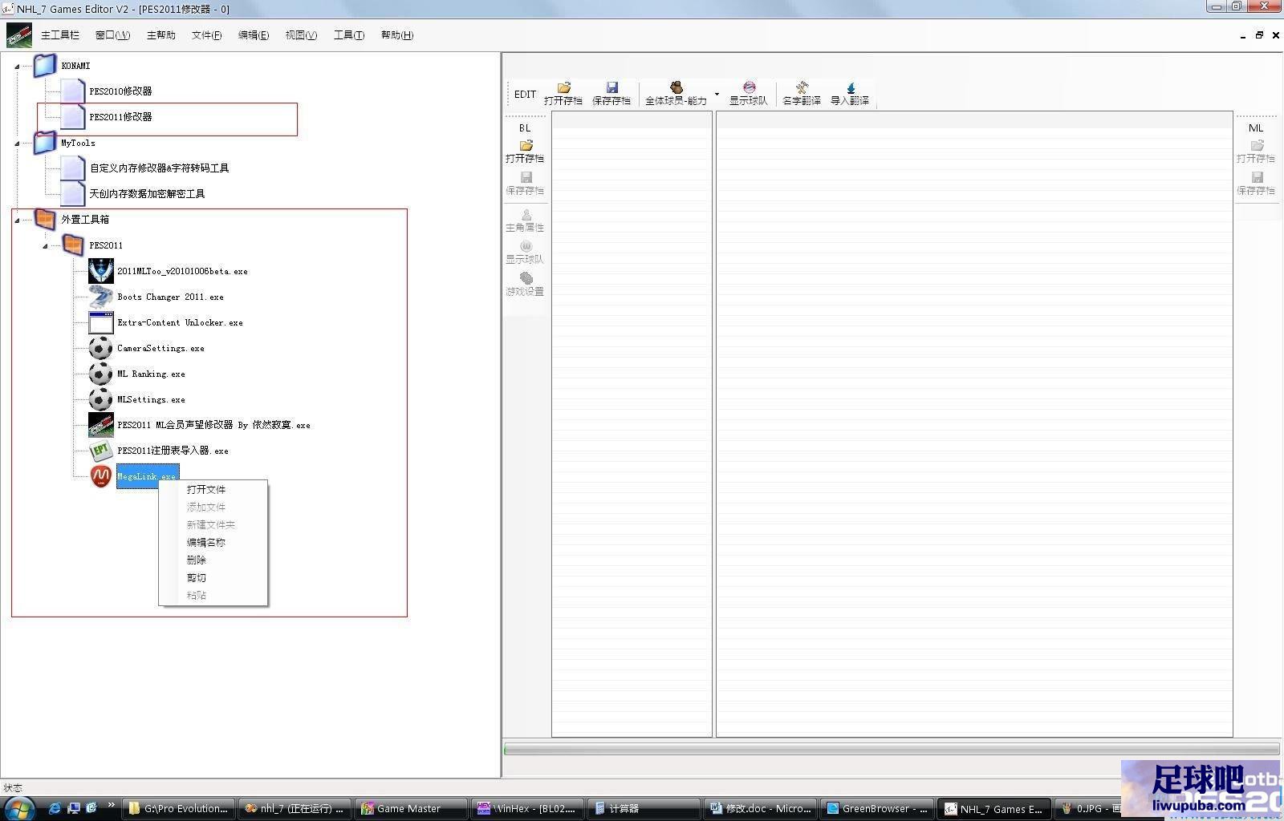Click the PES2011 orange subfolder icon
1284x821 pixels.
click(x=73, y=245)
